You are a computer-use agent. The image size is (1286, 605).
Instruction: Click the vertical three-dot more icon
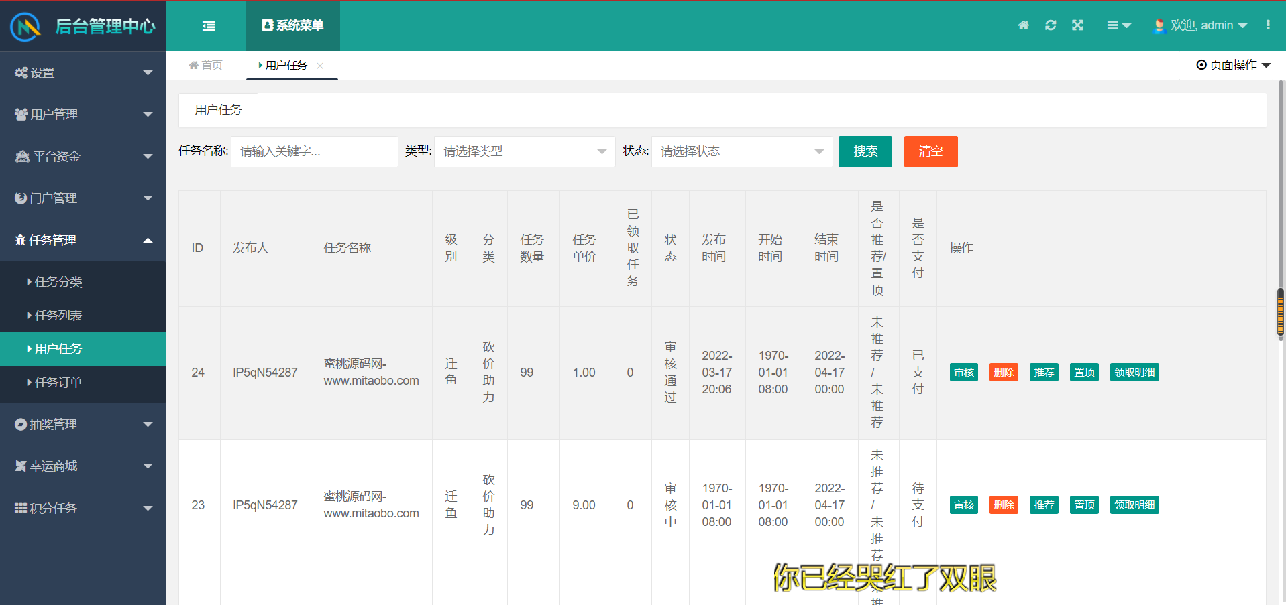coord(1267,25)
